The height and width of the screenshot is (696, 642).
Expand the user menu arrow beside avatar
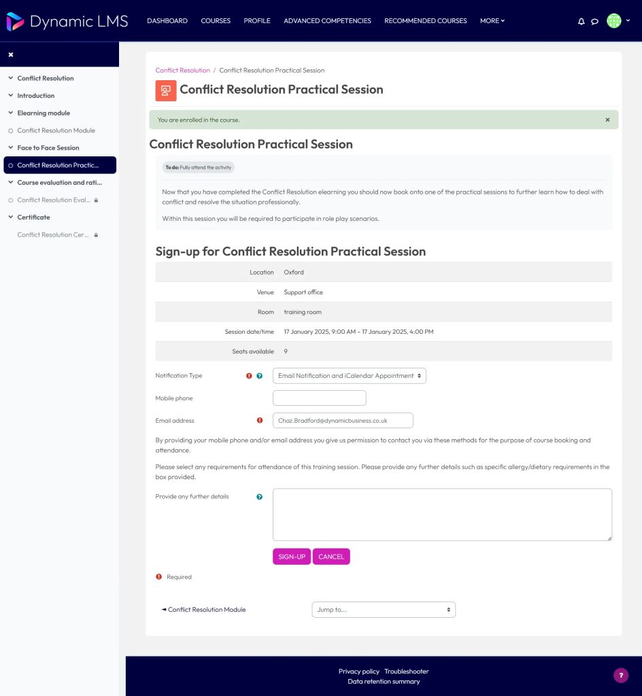[x=628, y=20]
